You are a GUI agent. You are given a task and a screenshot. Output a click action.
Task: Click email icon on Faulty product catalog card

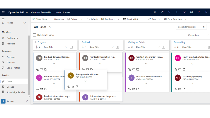tap(180, 69)
